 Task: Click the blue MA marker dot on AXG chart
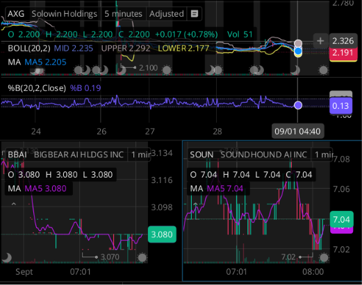pyautogui.click(x=298, y=51)
